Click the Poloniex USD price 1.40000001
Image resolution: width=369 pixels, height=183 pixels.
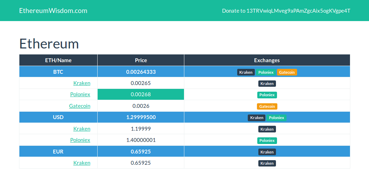pos(141,140)
